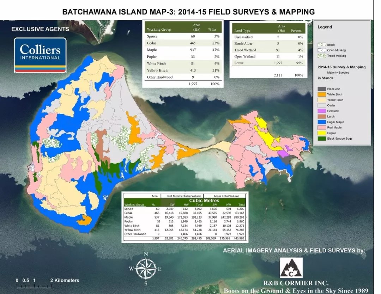The height and width of the screenshot is (294, 381).
Task: Click the "R&B CORMIER INC." company name
Action: pyautogui.click(x=296, y=283)
